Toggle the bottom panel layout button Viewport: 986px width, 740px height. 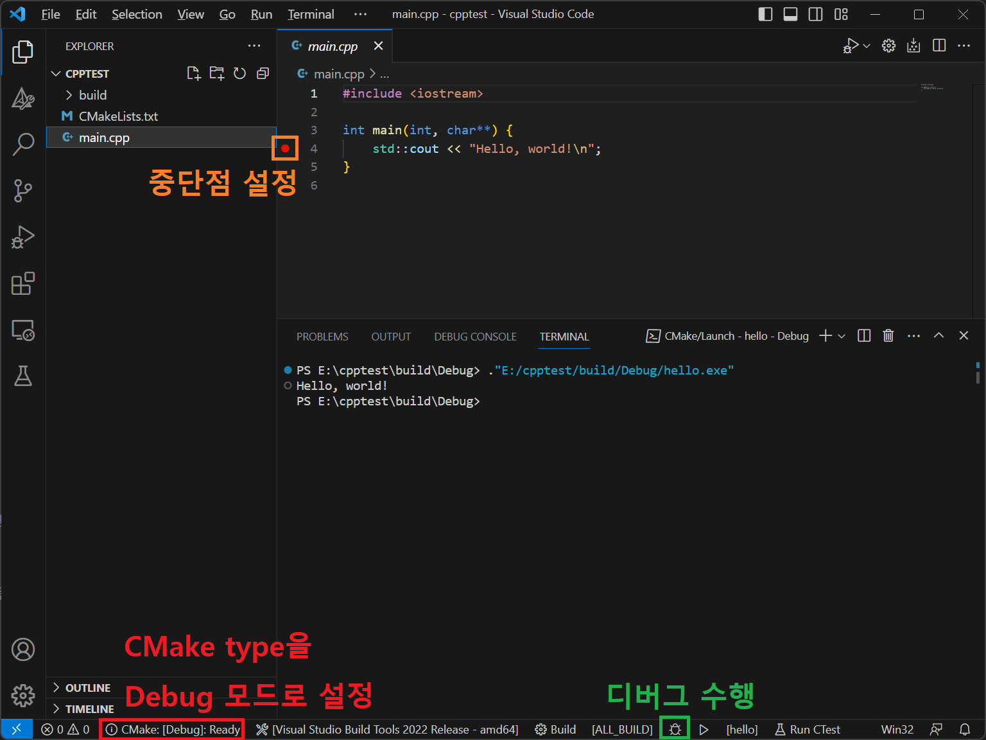tap(790, 14)
